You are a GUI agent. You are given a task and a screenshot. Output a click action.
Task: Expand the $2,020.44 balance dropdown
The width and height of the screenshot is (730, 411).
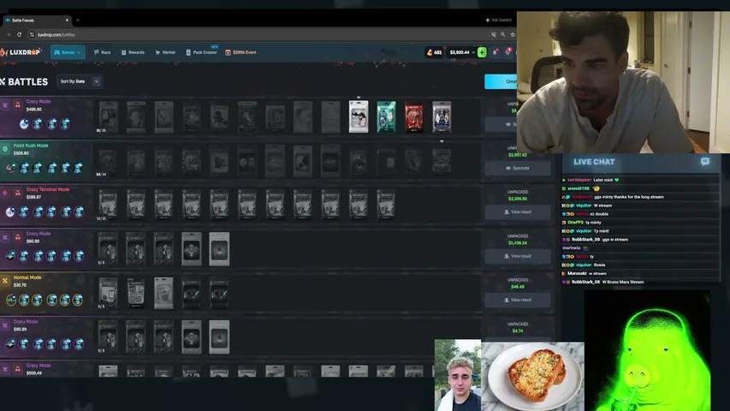coord(462,52)
